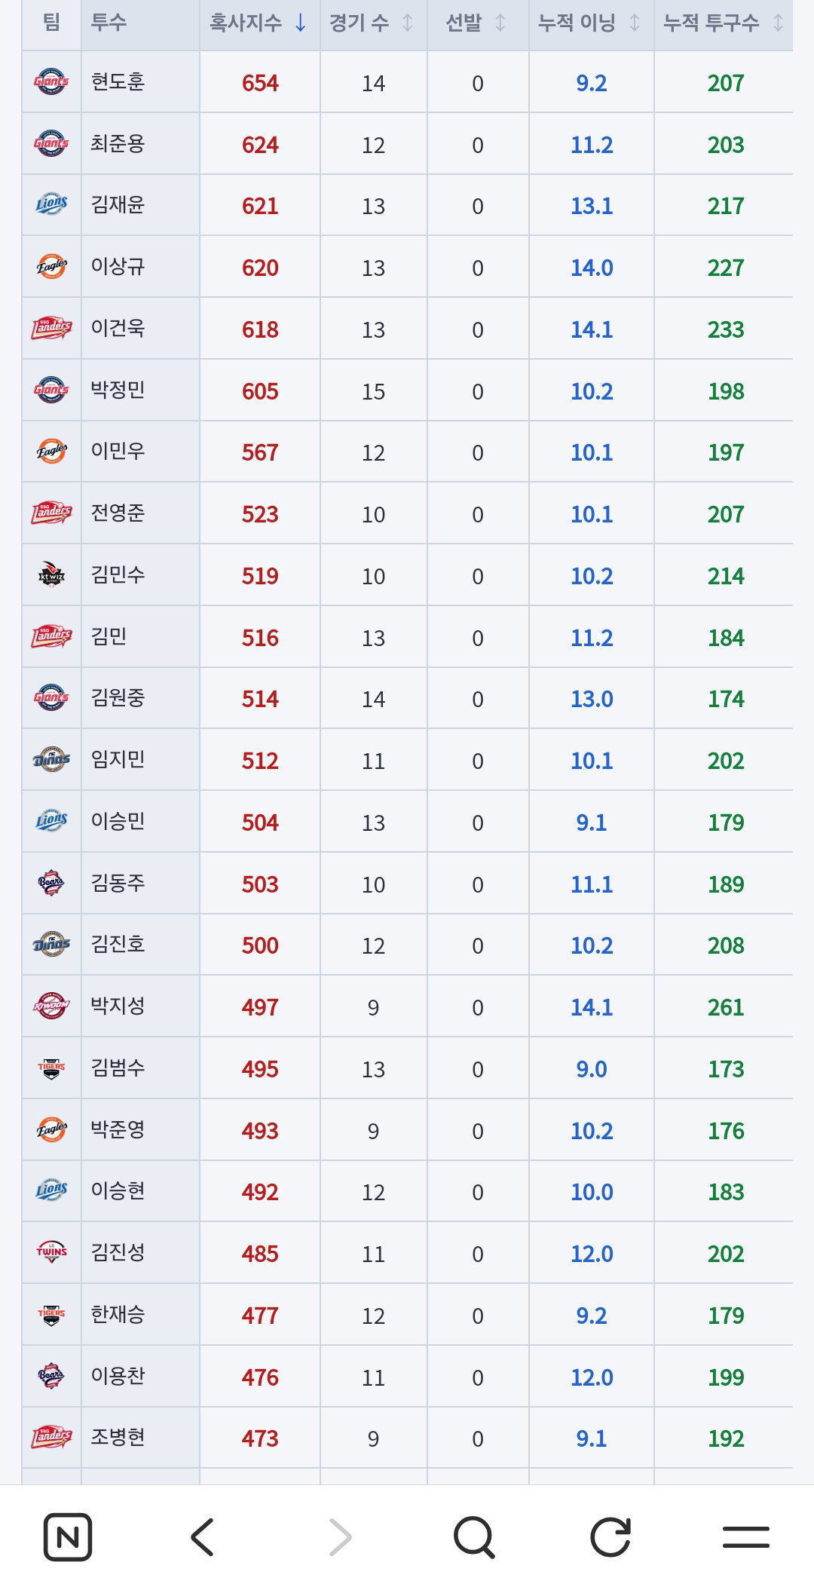
Task: Sort by 누적 이닝 column
Action: [x=591, y=23]
